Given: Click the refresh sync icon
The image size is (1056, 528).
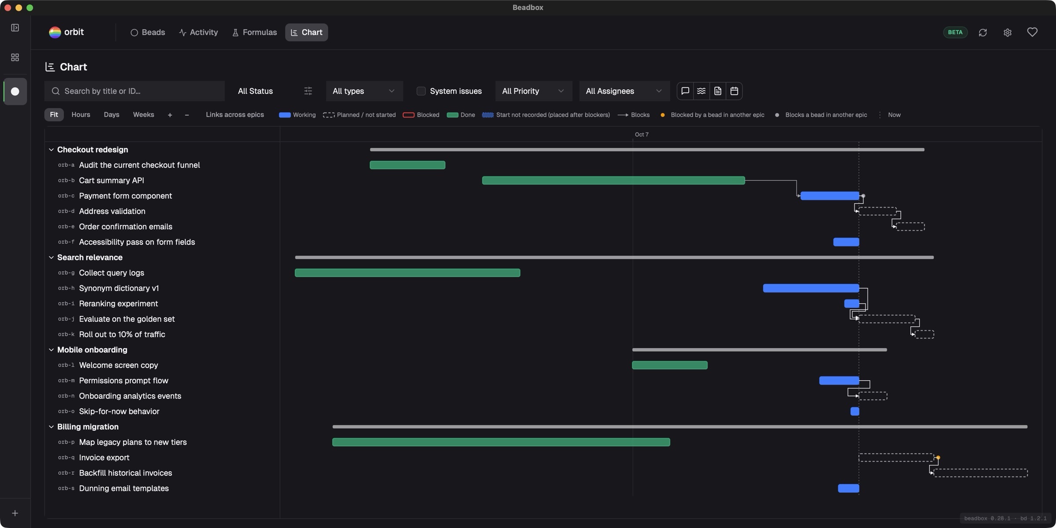Looking at the screenshot, I should [x=983, y=33].
